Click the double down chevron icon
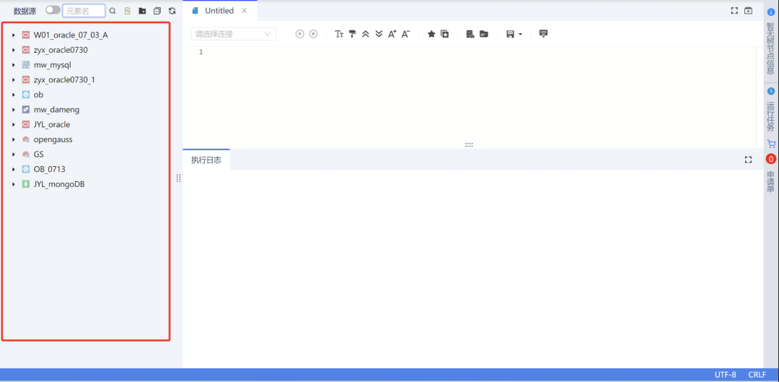This screenshot has height=382, width=779. point(379,34)
